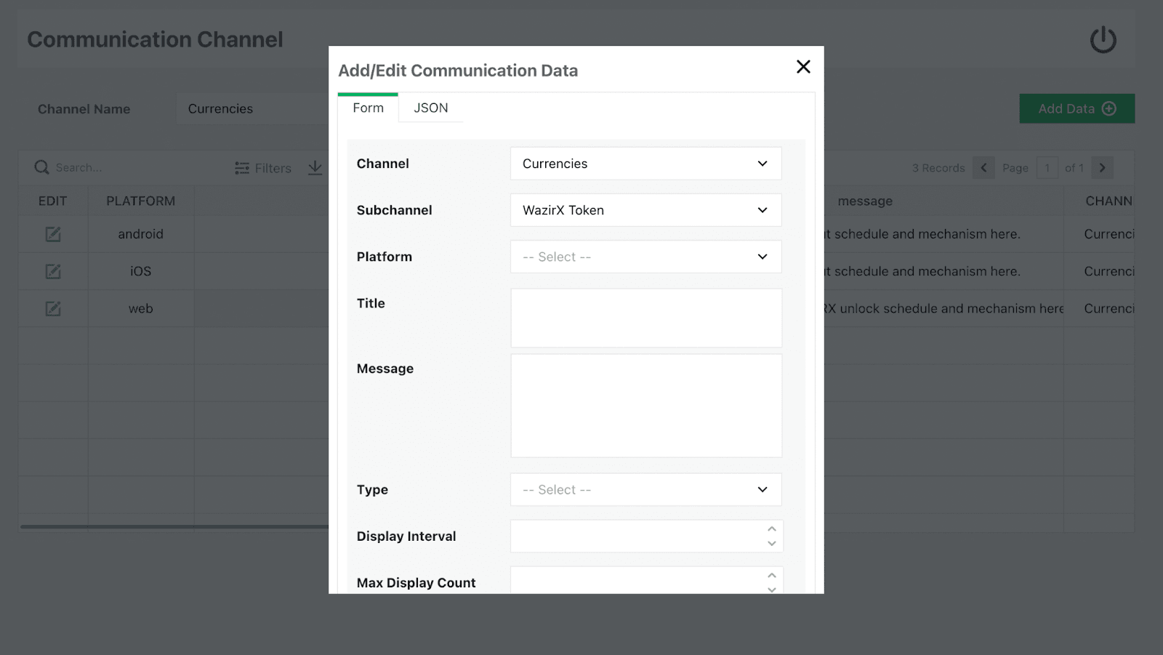Click the power icon in header
The height and width of the screenshot is (655, 1163).
coord(1103,40)
